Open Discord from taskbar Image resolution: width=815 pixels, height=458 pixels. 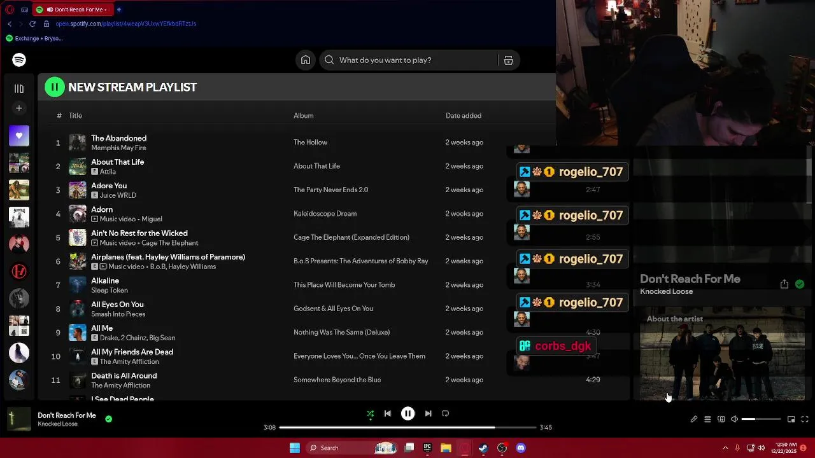(x=521, y=448)
